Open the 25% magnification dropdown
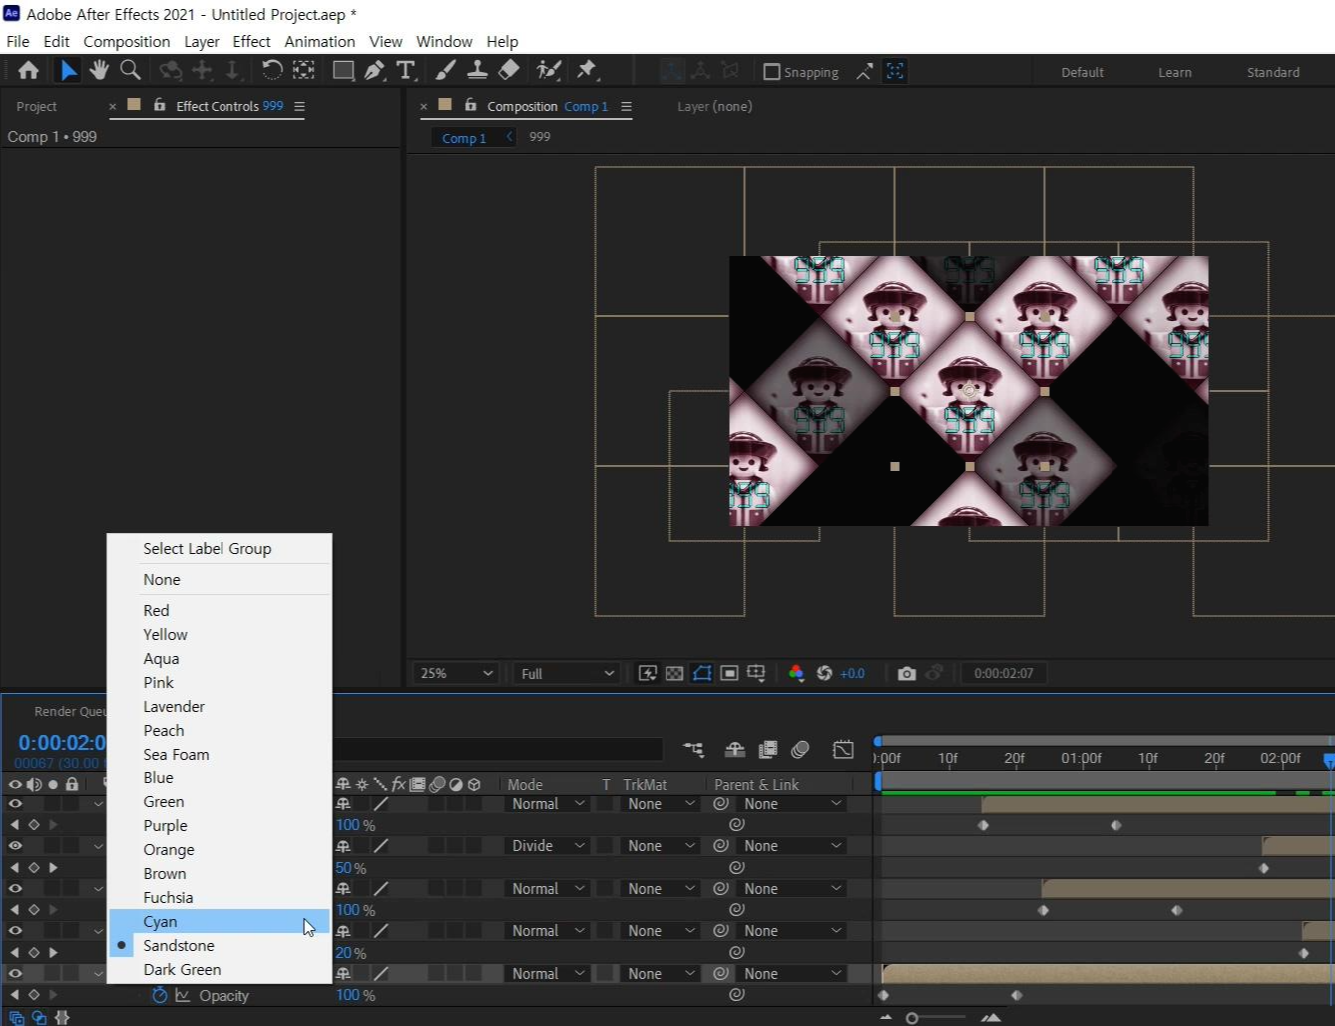The height and width of the screenshot is (1026, 1335). (456, 673)
